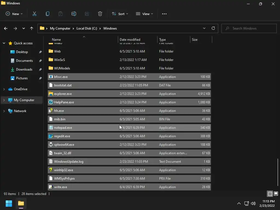Select the mib.bin file

[129, 119]
